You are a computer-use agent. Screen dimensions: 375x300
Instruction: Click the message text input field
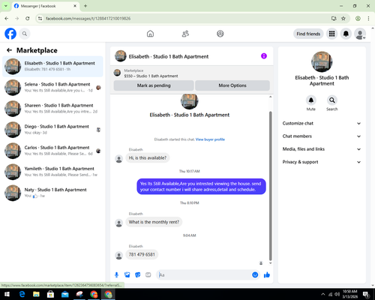point(204,275)
